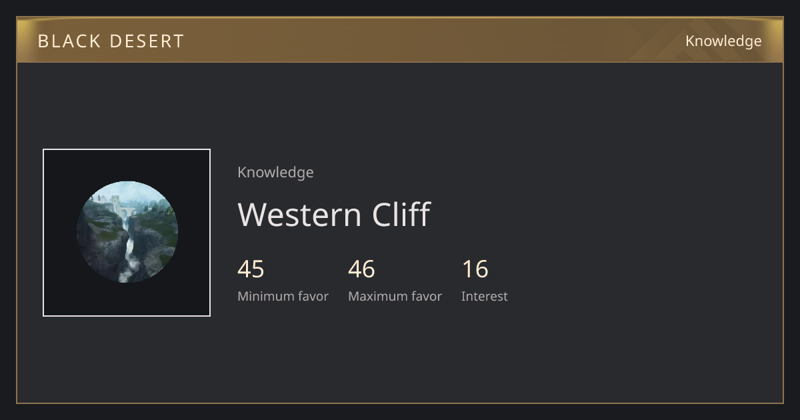Click the Western Cliff title text
This screenshot has height=420, width=800.
coord(334,215)
